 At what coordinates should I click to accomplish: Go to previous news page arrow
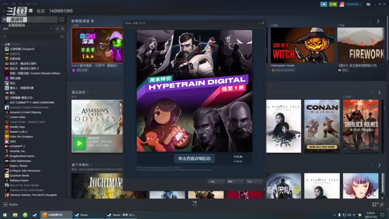[371, 21]
